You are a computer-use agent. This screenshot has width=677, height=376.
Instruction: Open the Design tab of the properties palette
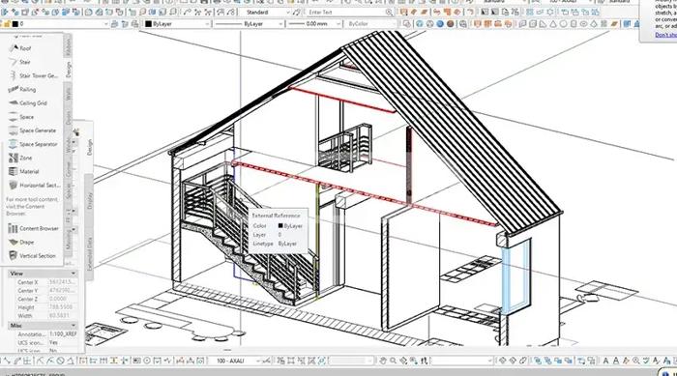(x=90, y=147)
